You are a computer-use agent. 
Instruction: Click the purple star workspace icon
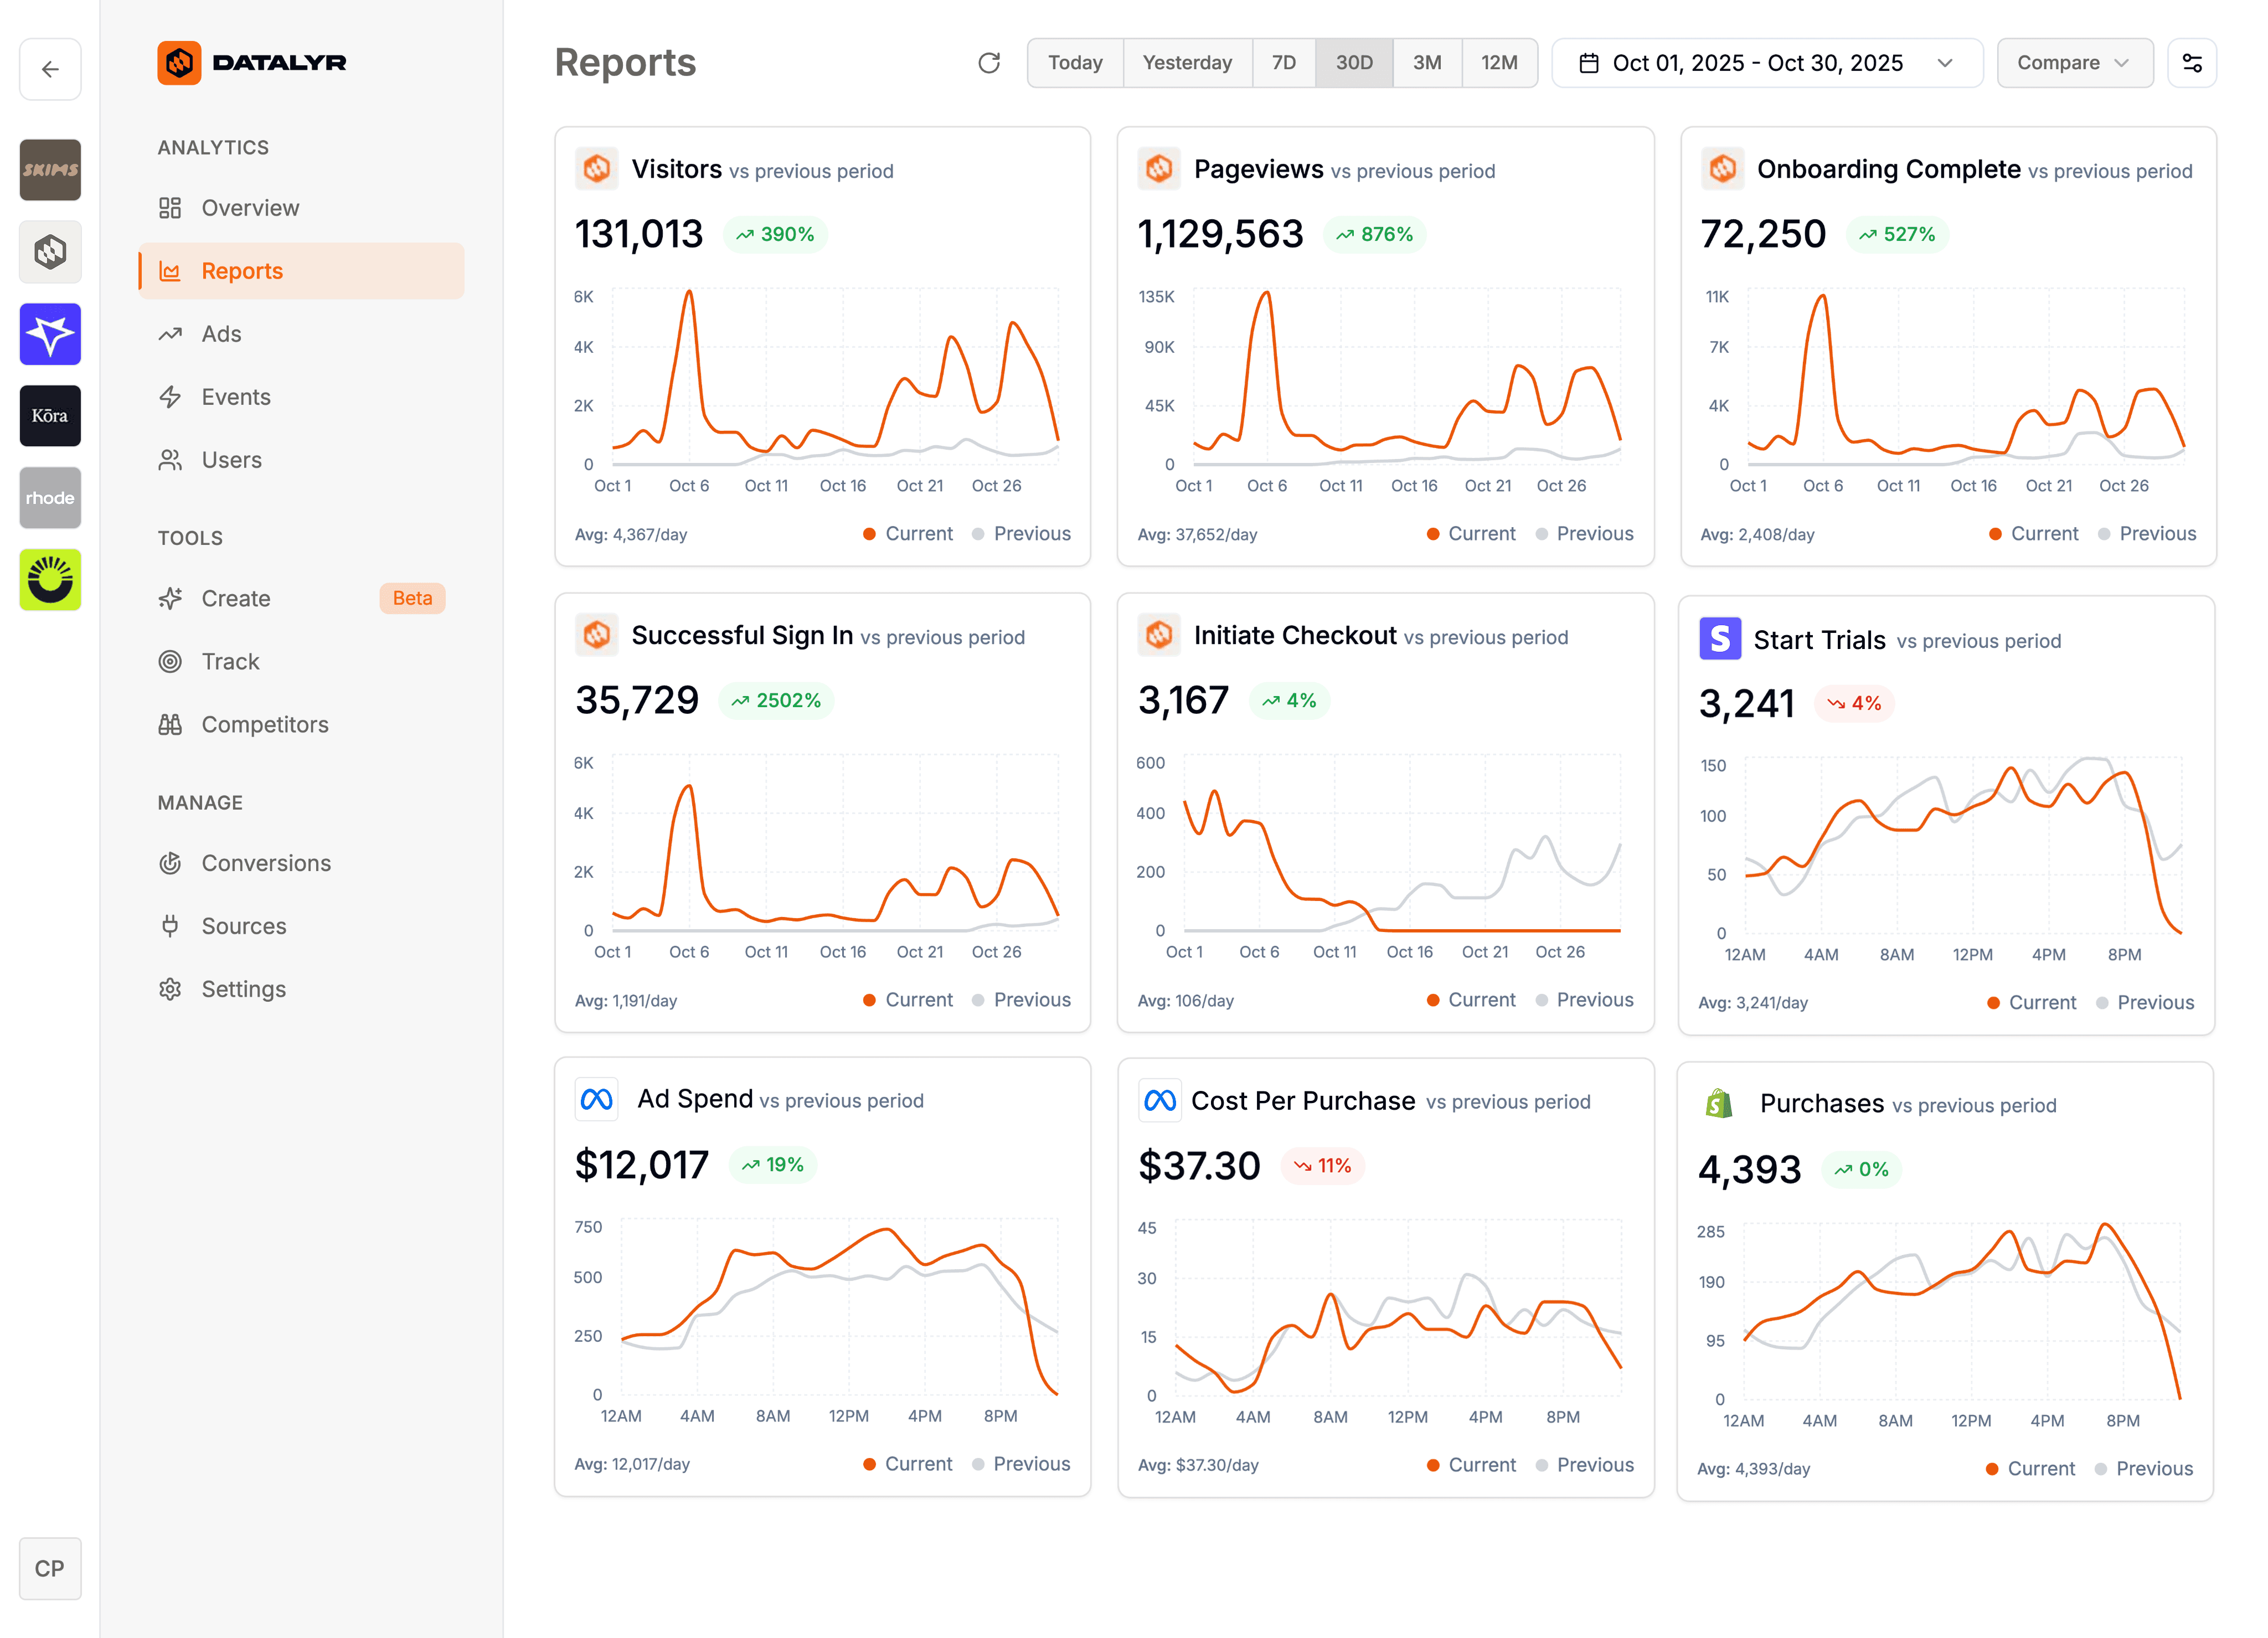pyautogui.click(x=50, y=333)
